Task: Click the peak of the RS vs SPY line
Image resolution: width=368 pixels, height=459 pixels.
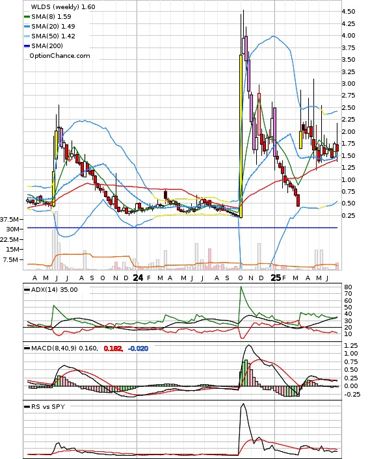Action: pos(243,404)
